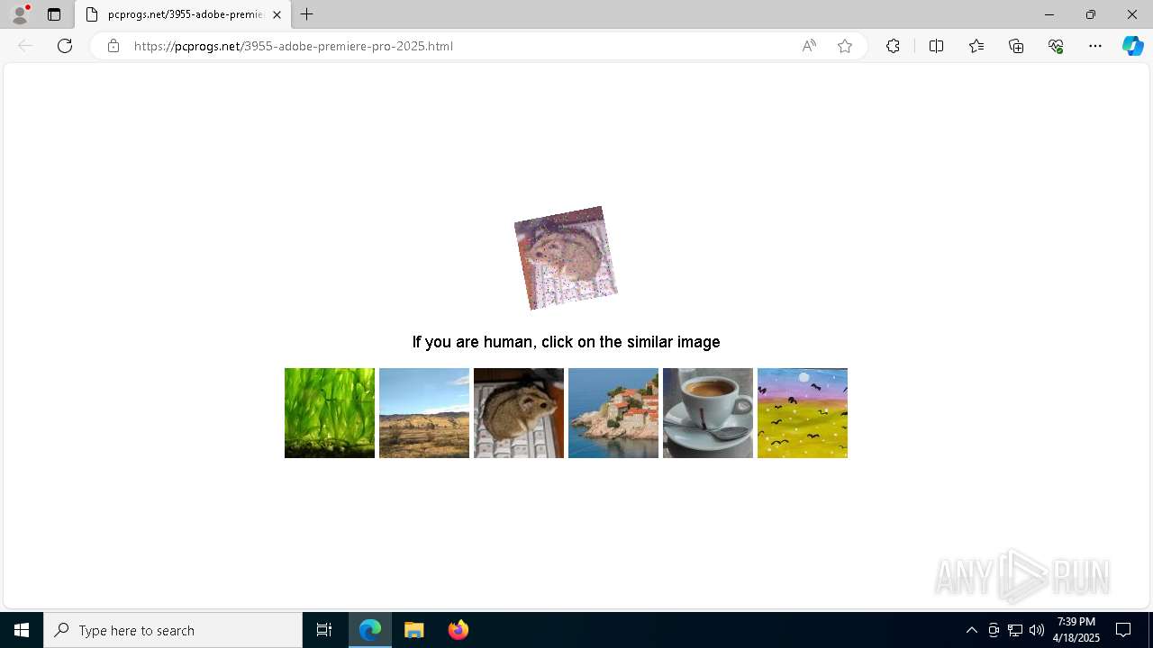Viewport: 1153px width, 648px height.
Task: Choose the coffee cup thumbnail
Action: (x=708, y=413)
